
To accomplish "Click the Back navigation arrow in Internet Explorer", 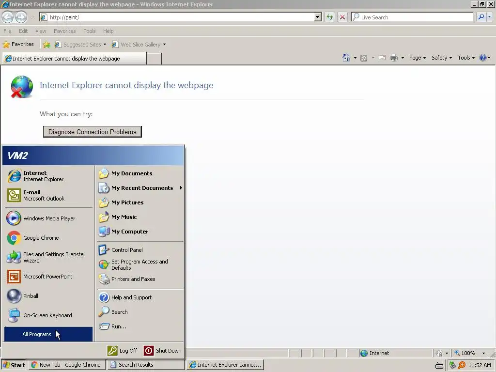I will coord(8,17).
